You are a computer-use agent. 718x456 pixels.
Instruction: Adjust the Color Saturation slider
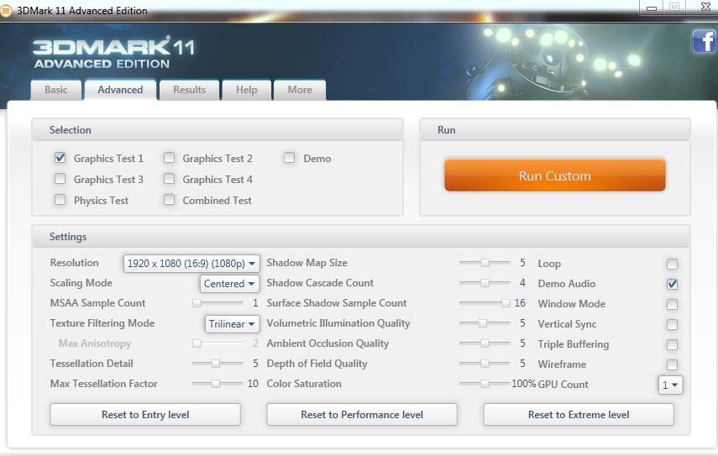click(x=485, y=384)
